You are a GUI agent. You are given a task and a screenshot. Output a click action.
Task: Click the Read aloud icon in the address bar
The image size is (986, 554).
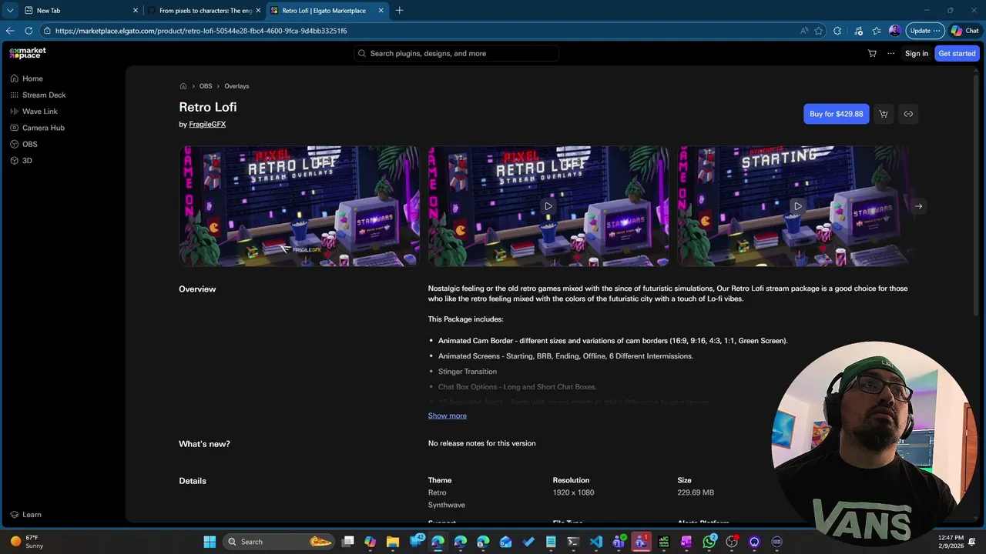(x=804, y=31)
